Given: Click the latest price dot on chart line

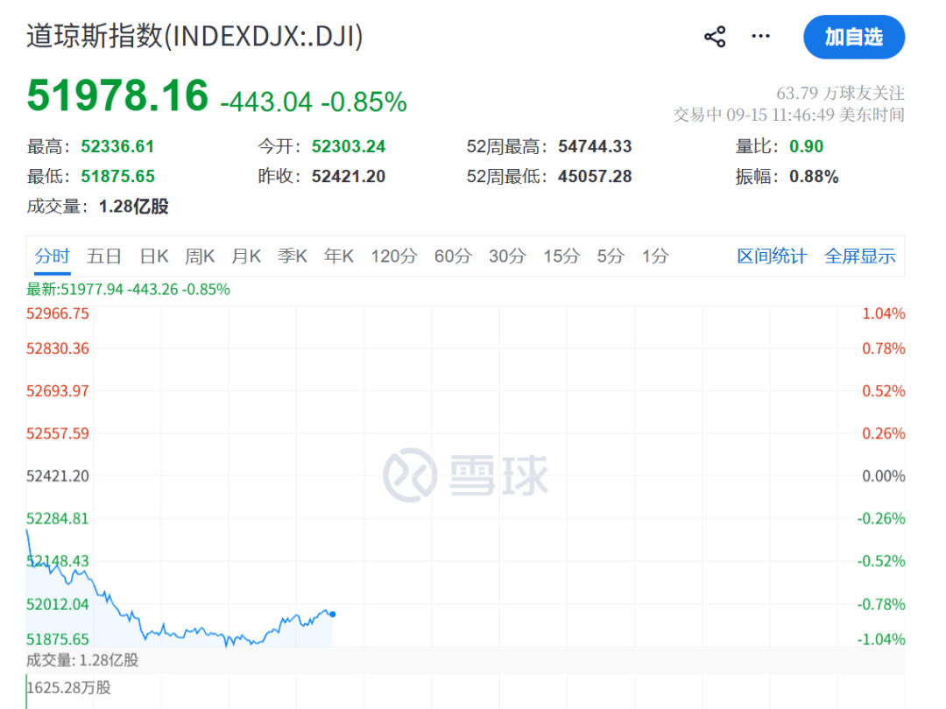Looking at the screenshot, I should pyautogui.click(x=333, y=614).
